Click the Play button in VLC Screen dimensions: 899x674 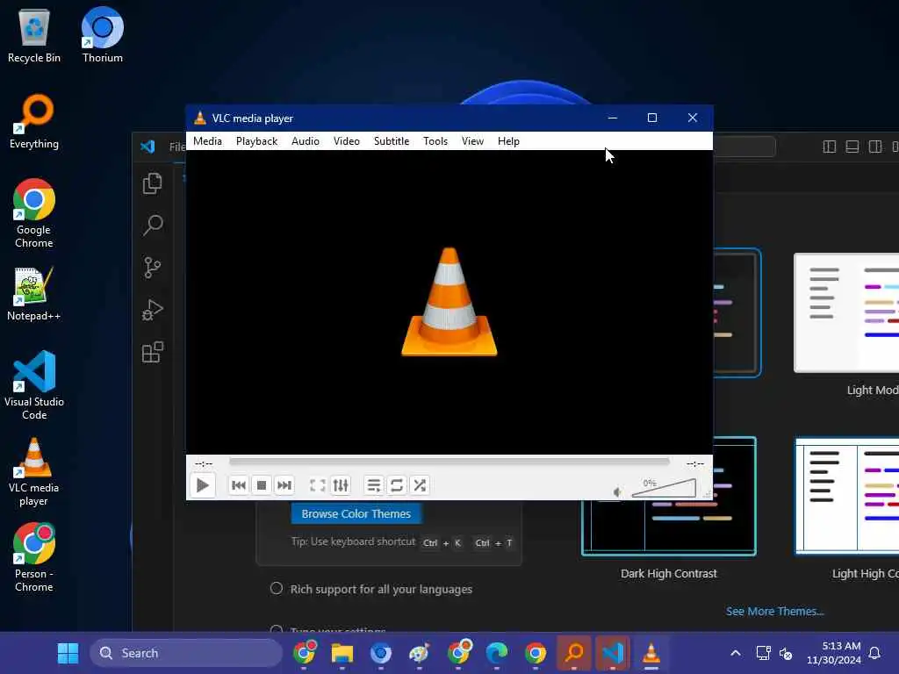[203, 485]
